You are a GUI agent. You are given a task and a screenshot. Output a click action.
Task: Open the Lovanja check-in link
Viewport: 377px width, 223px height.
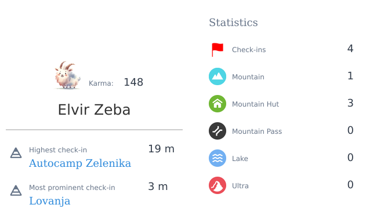[50, 201]
